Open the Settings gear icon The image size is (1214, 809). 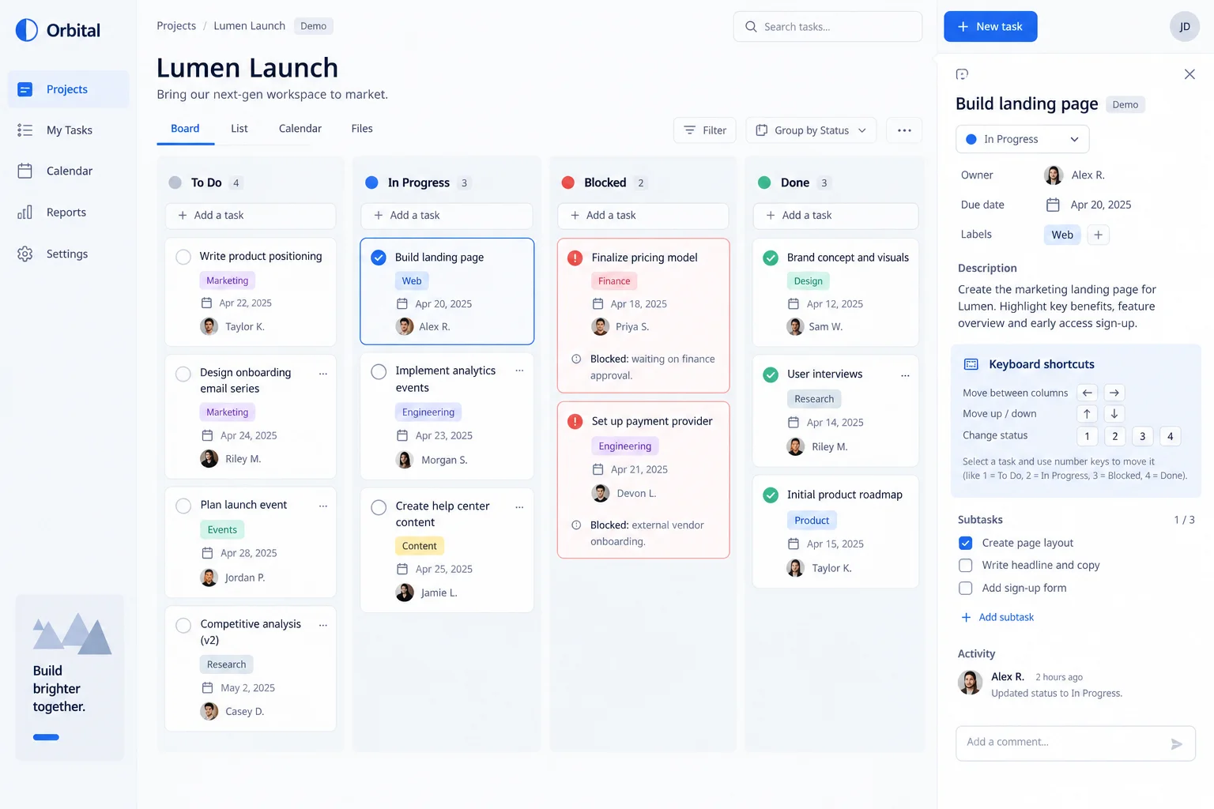[25, 254]
